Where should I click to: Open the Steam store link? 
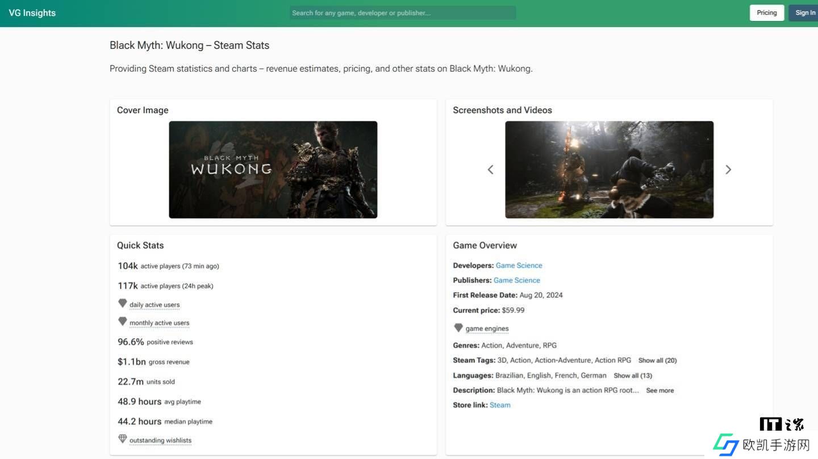pyautogui.click(x=500, y=405)
